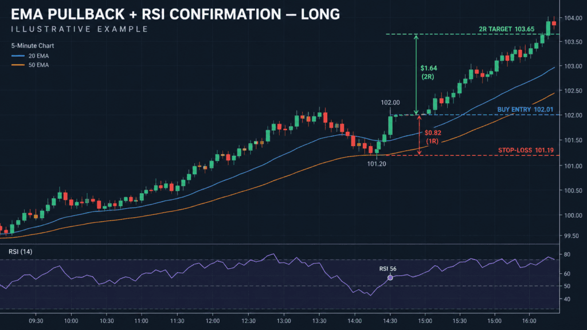Click the blue 20 EMA legend line swatch
Screen dimensions: 587x330
(18, 56)
